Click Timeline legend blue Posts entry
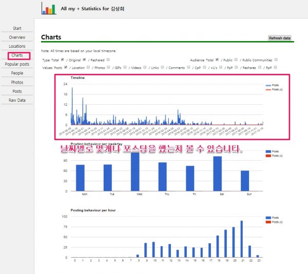 coord(272,85)
